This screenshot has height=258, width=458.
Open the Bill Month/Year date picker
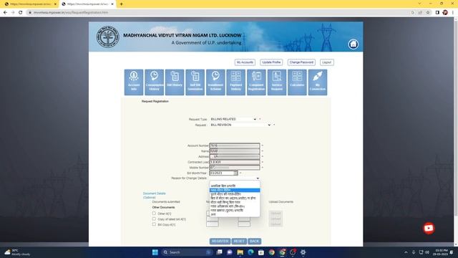(235, 173)
